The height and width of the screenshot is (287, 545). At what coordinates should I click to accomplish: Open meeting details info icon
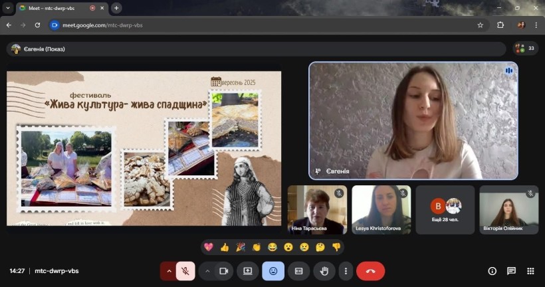[492, 271]
